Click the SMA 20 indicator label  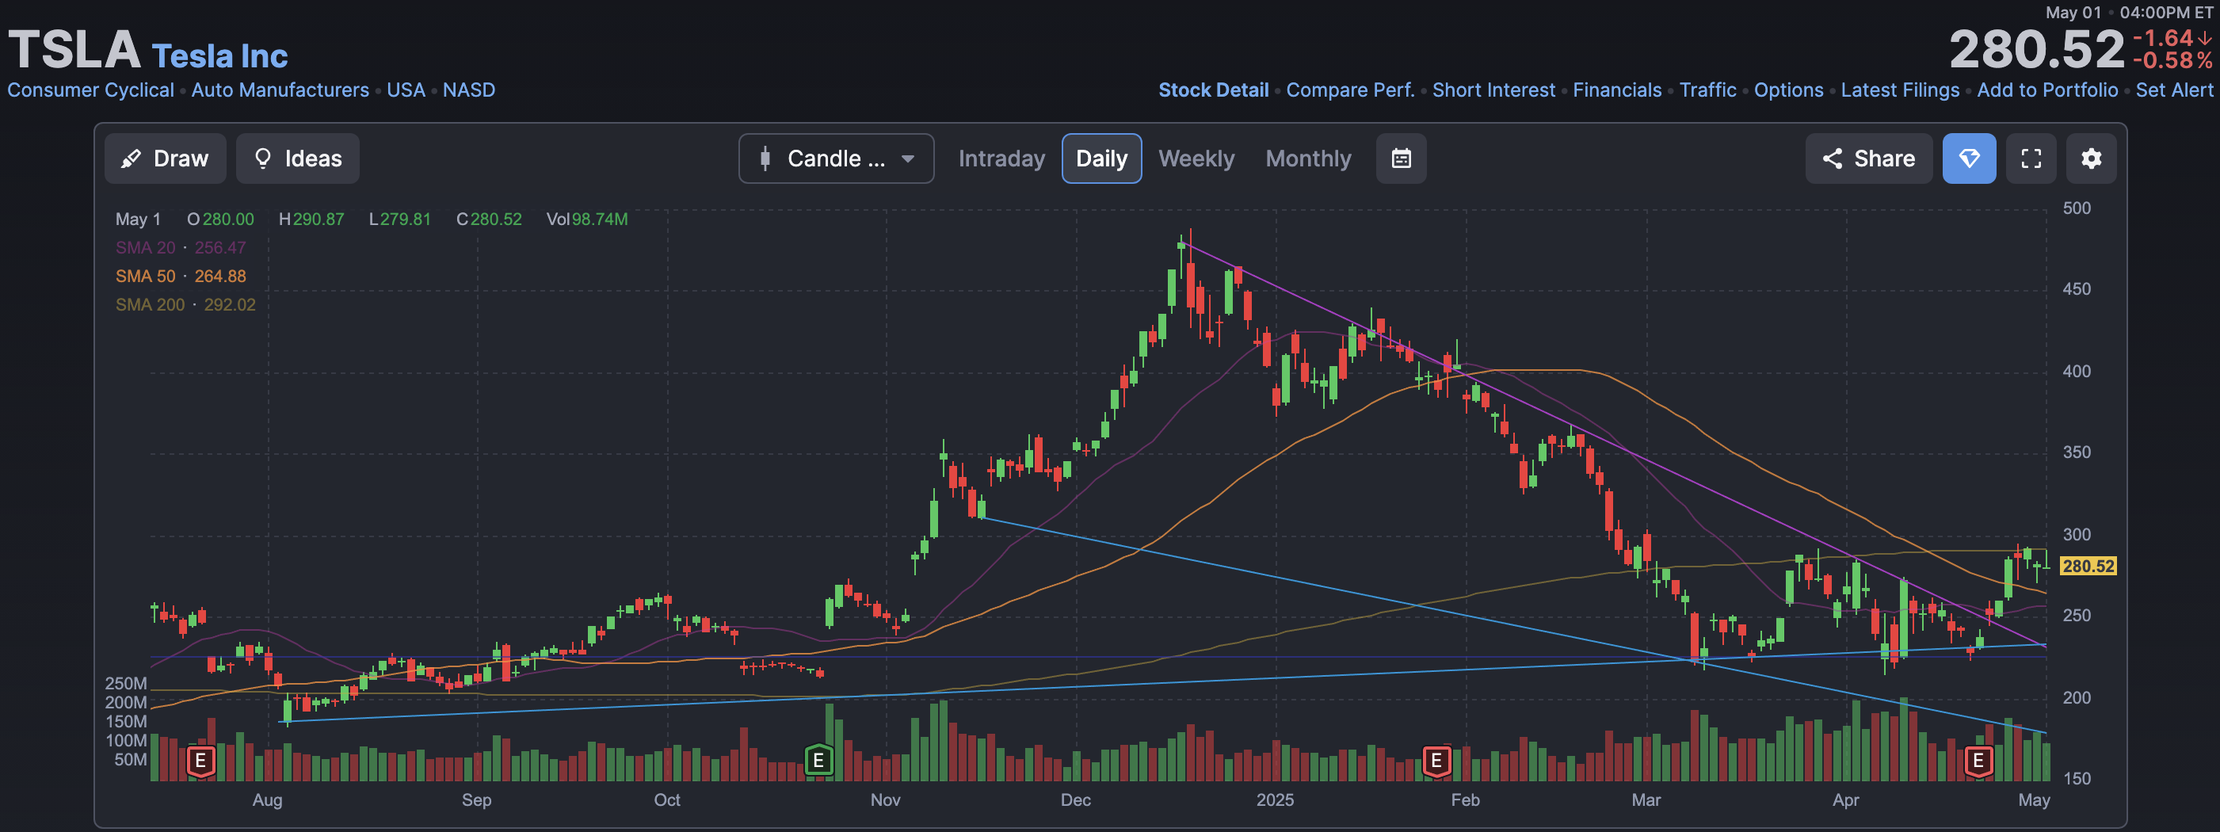point(146,247)
